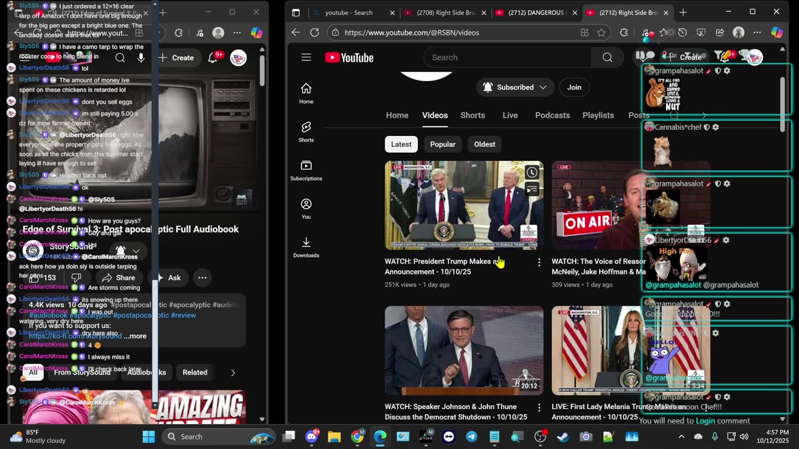Go to YouTube Home in the sidebar

[306, 94]
